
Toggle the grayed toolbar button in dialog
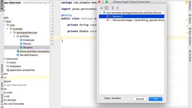[x=106, y=8]
